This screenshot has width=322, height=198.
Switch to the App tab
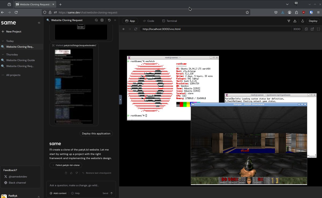(130, 21)
